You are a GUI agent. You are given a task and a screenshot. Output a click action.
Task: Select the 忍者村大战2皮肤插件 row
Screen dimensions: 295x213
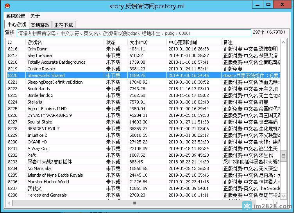tap(143, 162)
